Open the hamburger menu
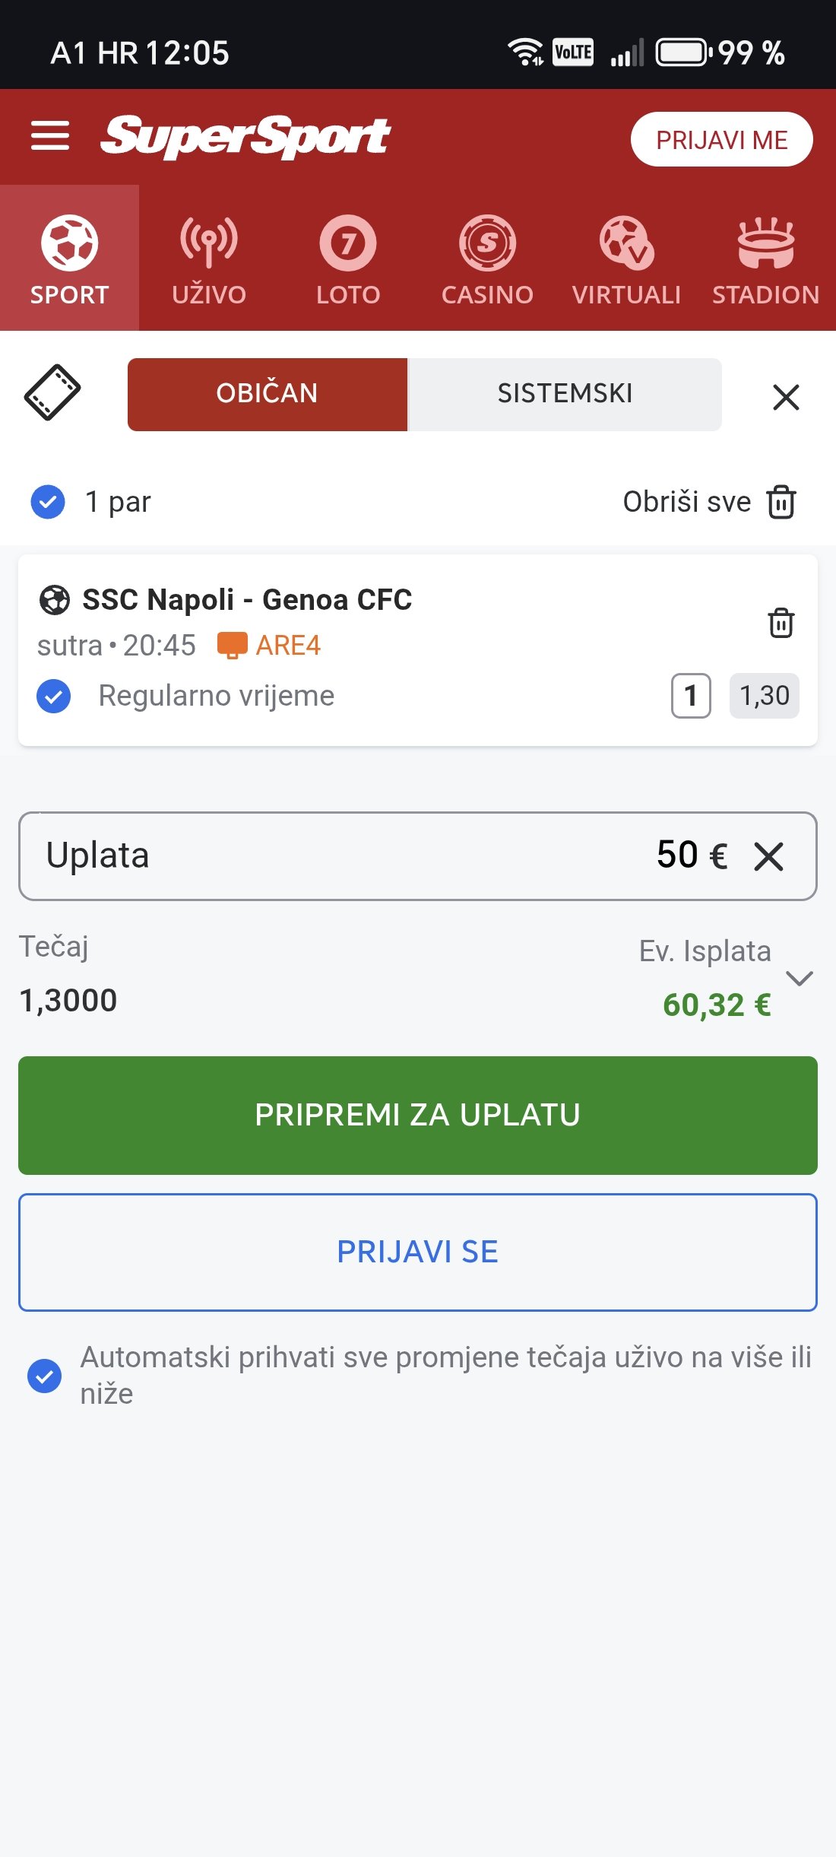This screenshot has width=836, height=1857. tap(50, 136)
